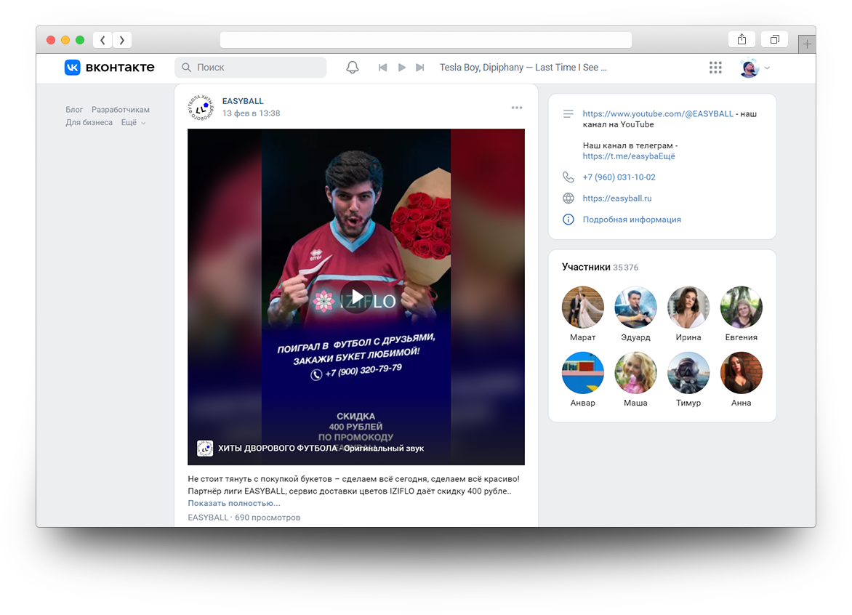Play the IZIFLO video

coord(356,297)
